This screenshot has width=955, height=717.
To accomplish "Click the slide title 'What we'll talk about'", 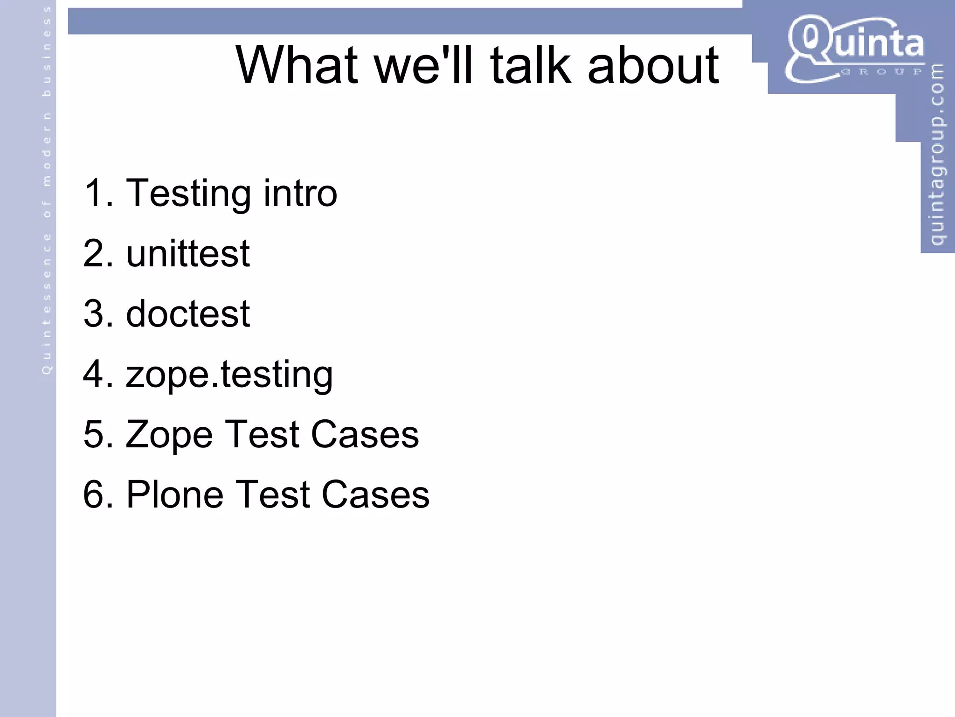I will click(x=477, y=65).
